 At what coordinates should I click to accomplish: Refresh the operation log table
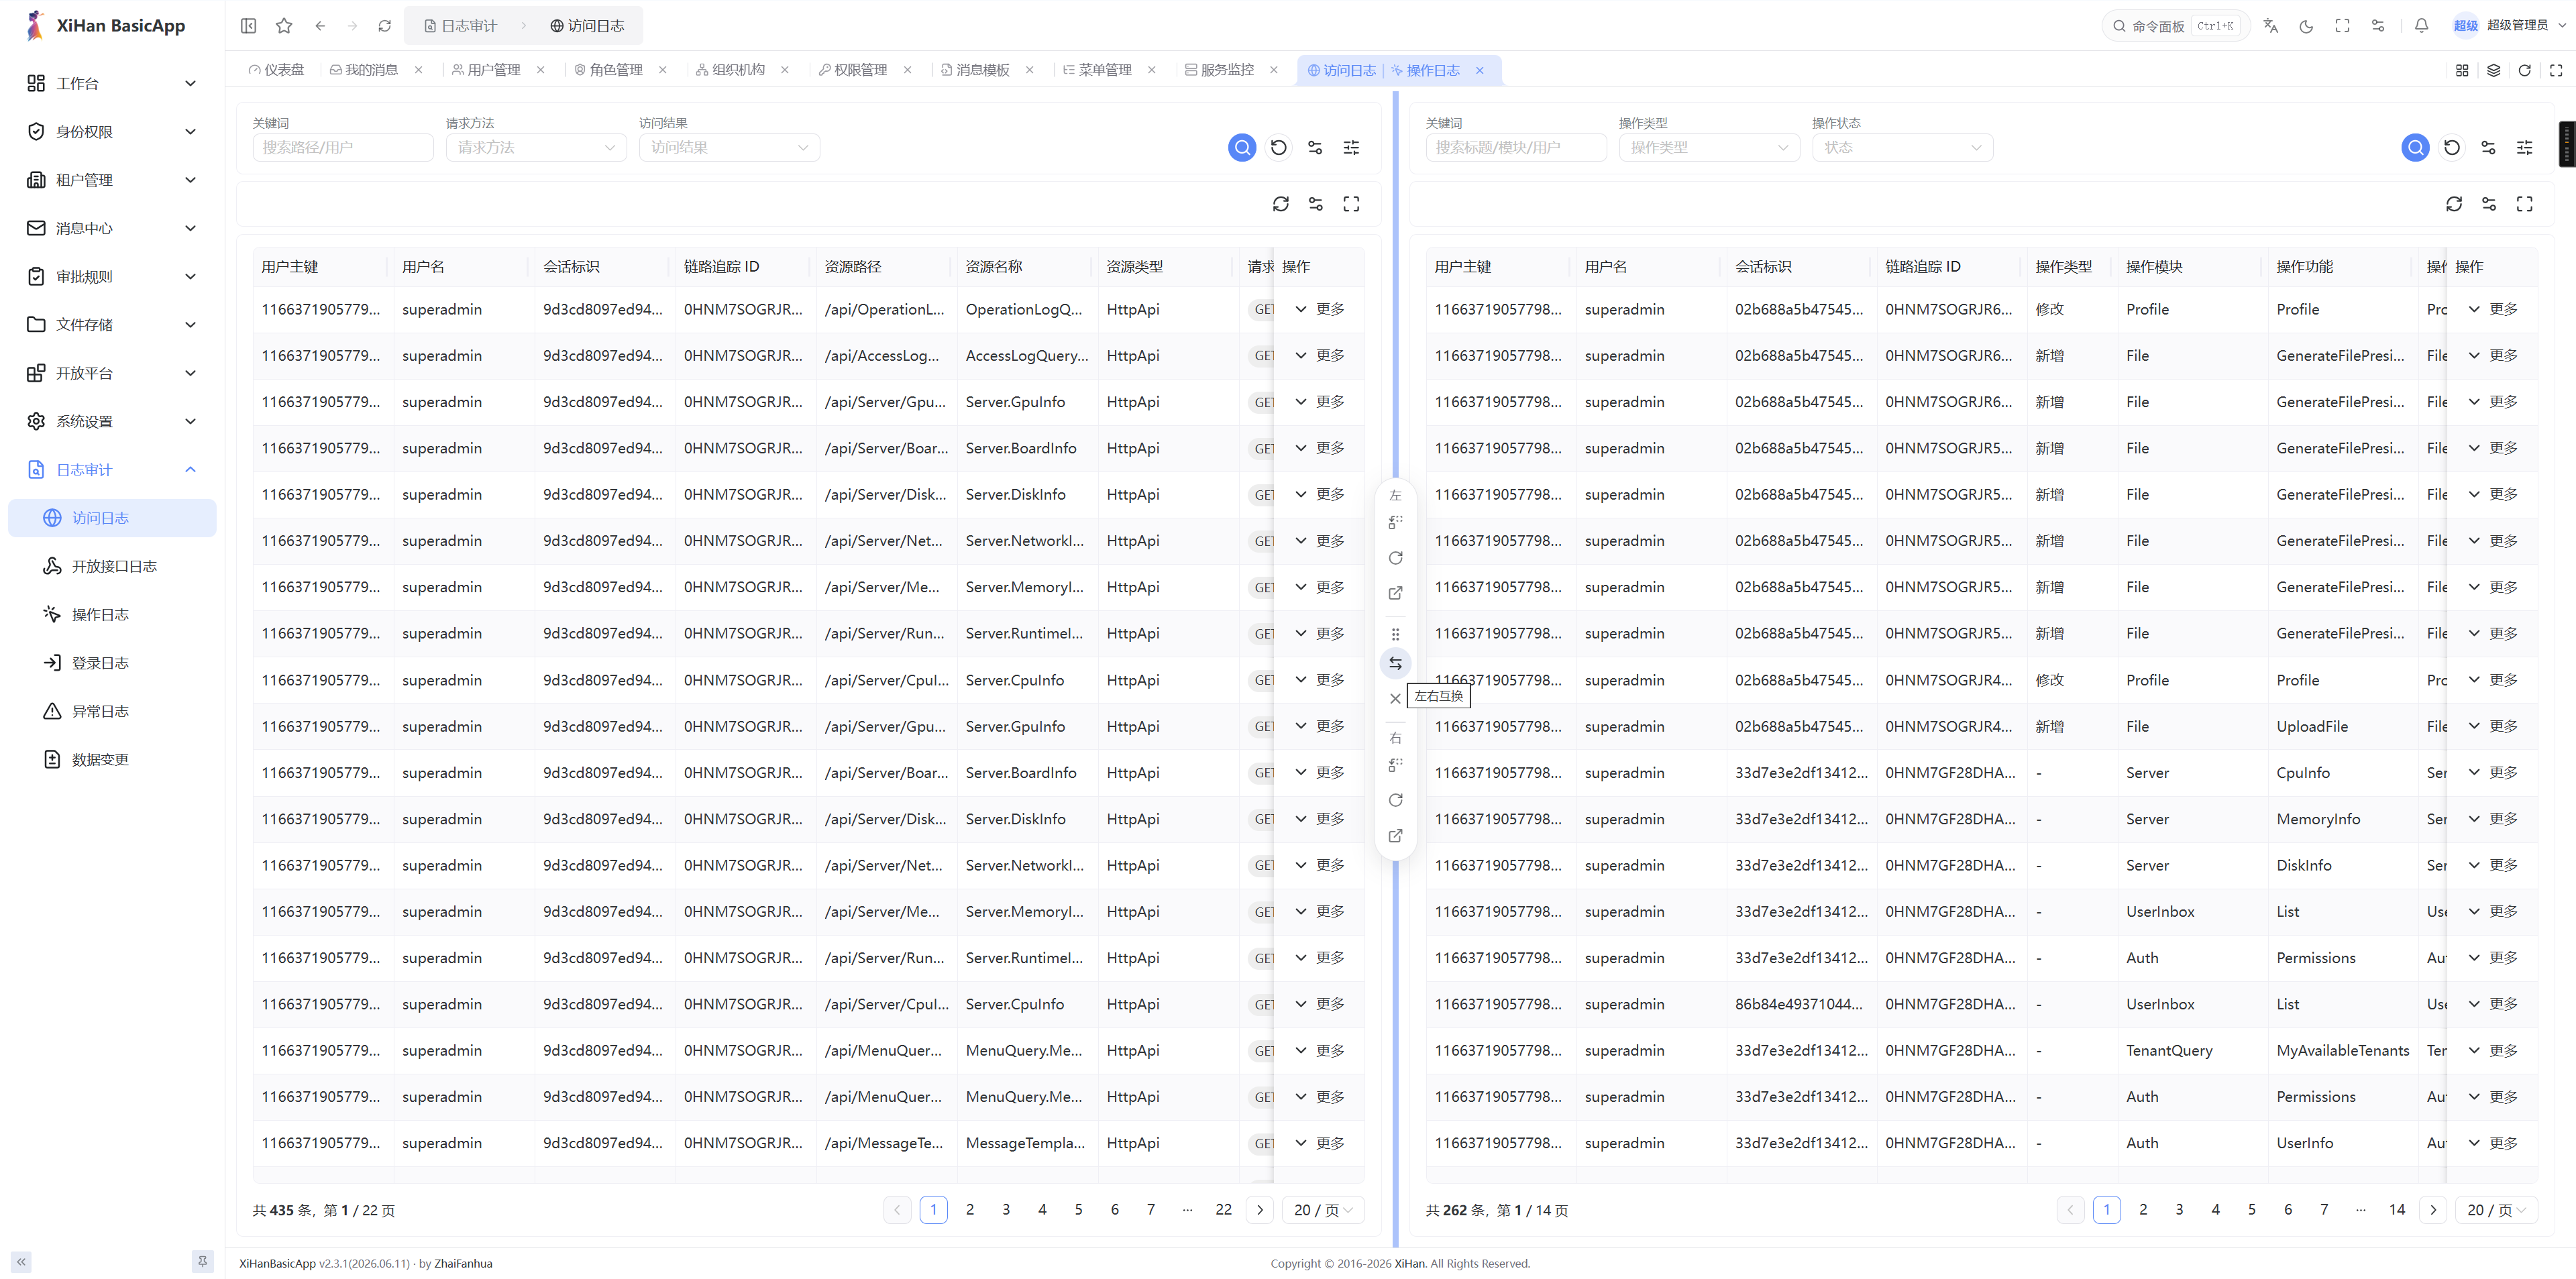coord(2454,204)
